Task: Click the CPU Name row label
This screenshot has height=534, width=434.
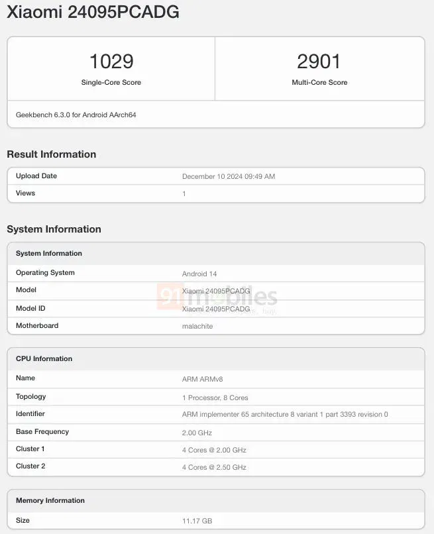Action: (26, 378)
